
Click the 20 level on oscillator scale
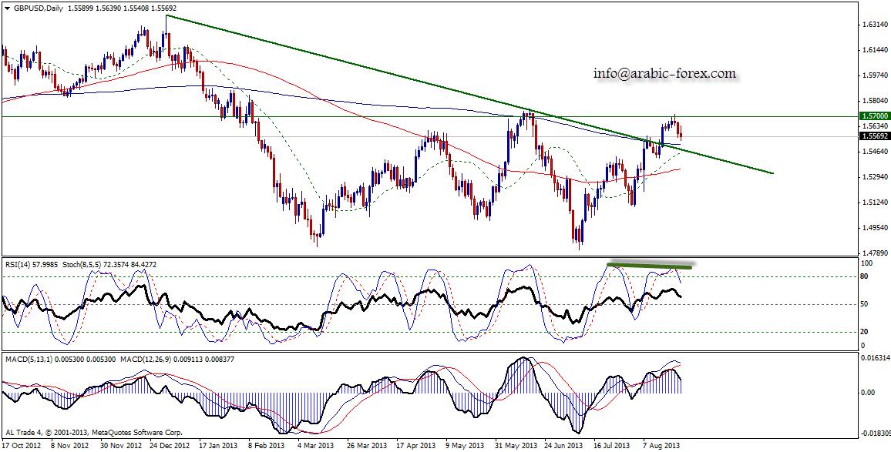[866, 333]
